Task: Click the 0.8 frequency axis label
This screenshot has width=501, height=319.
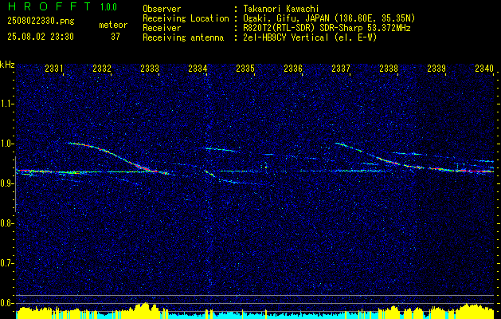Action: (x=6, y=223)
